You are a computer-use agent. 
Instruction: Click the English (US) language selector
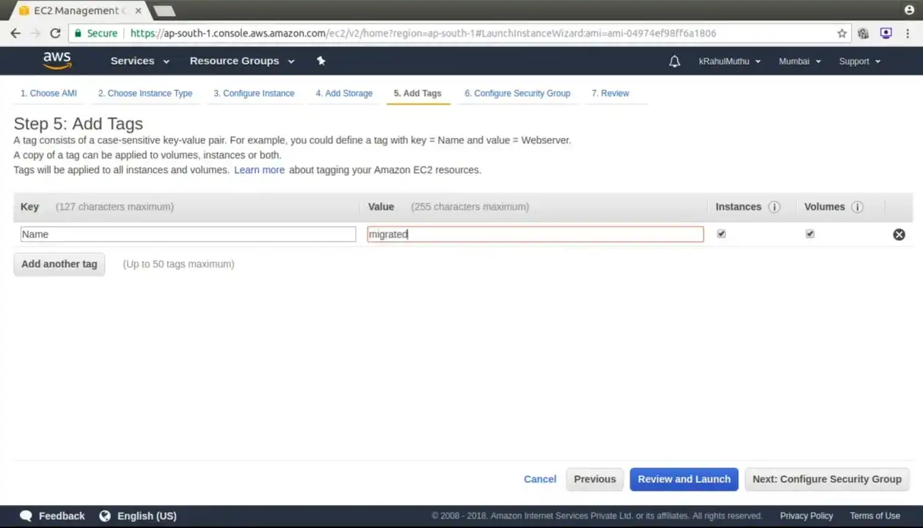[147, 516]
